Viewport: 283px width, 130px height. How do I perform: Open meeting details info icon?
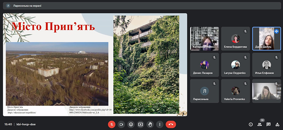point(251,124)
